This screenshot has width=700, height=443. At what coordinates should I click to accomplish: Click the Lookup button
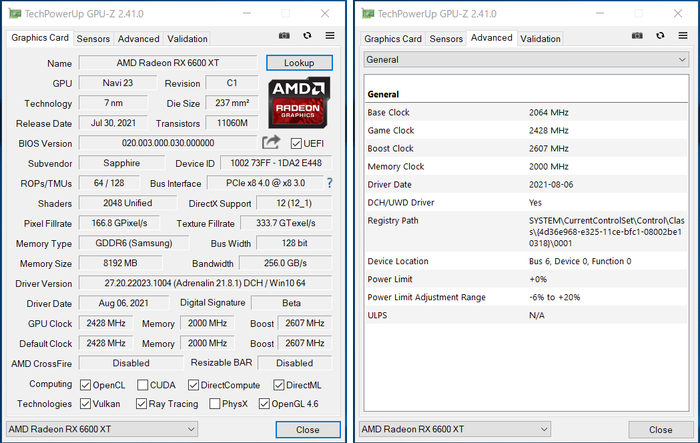pos(299,63)
